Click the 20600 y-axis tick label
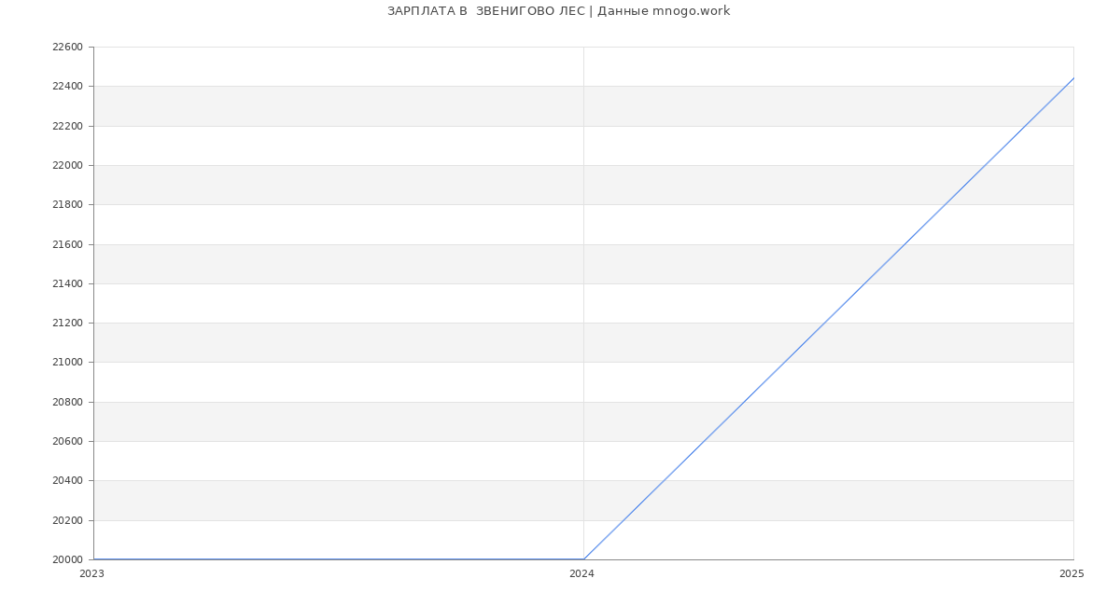The height and width of the screenshot is (606, 1120). coord(67,442)
